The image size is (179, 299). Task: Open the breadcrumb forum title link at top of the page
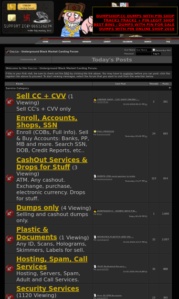(44, 52)
